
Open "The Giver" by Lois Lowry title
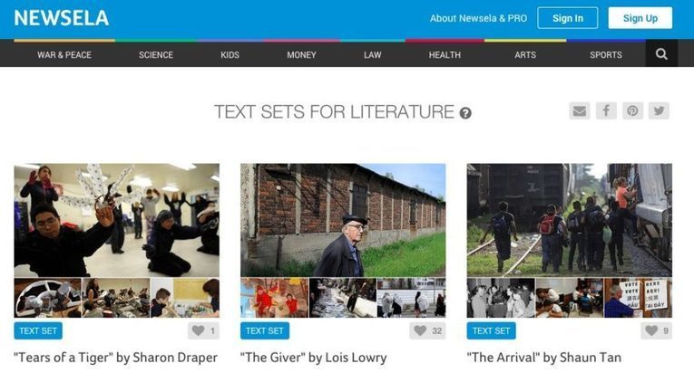tap(313, 357)
